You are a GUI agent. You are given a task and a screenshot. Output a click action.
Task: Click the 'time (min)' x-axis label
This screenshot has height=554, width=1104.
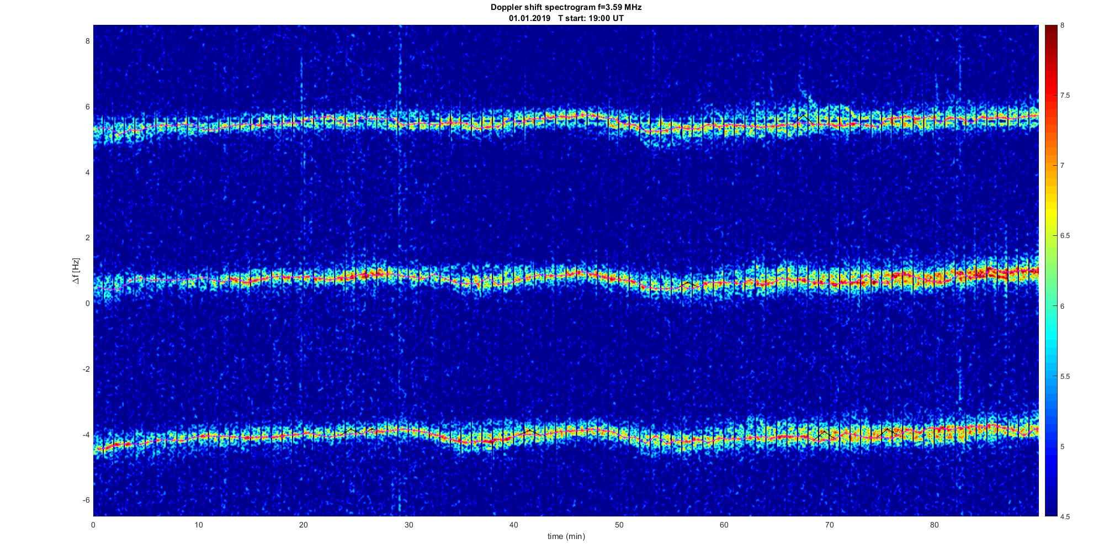566,536
